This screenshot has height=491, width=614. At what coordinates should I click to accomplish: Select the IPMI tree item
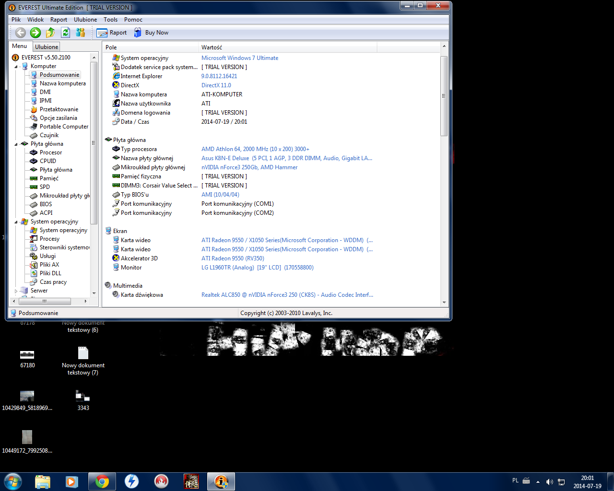46,101
